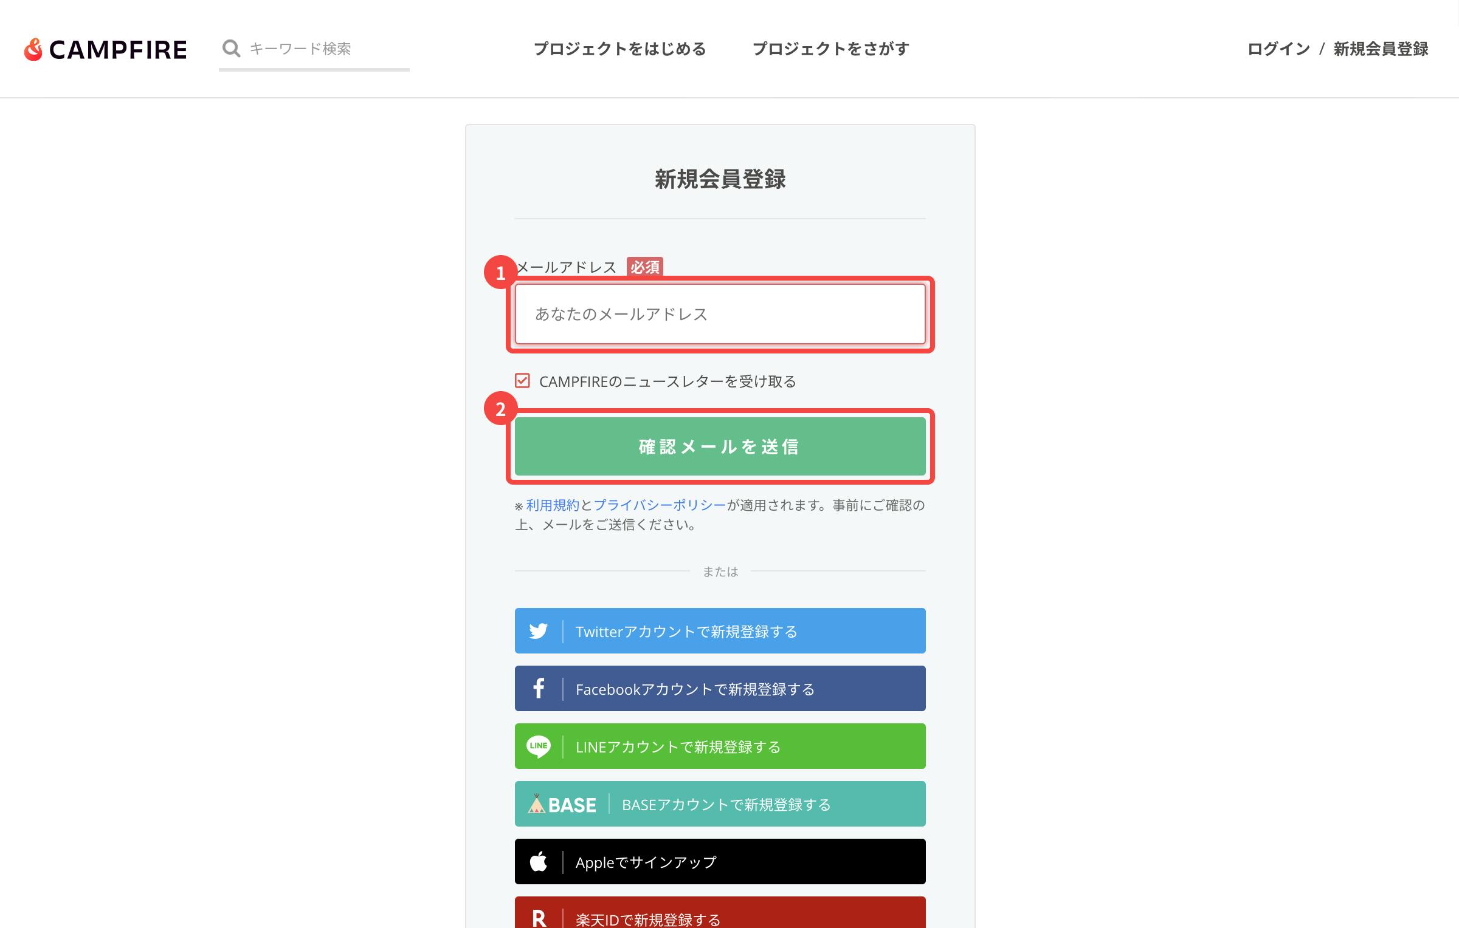Click the Facebook f icon
Viewport: 1459px width, 928px height.
pyautogui.click(x=538, y=689)
